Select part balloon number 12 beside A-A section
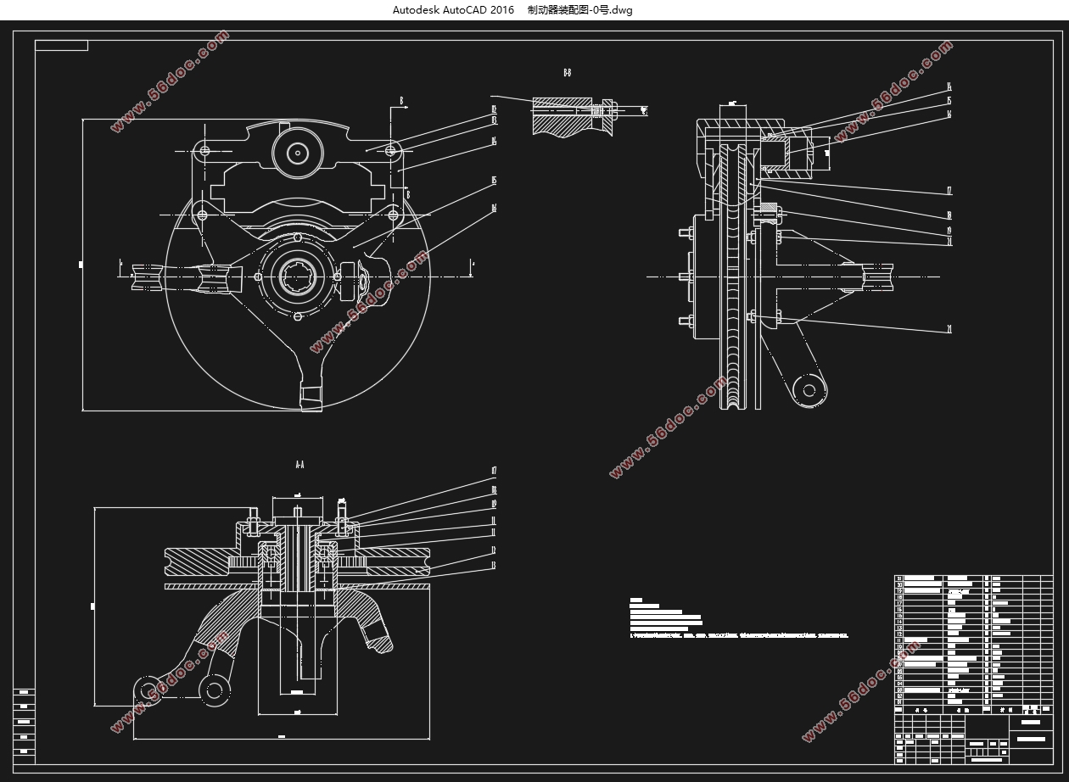Viewport: 1069px width, 782px height. click(x=494, y=550)
